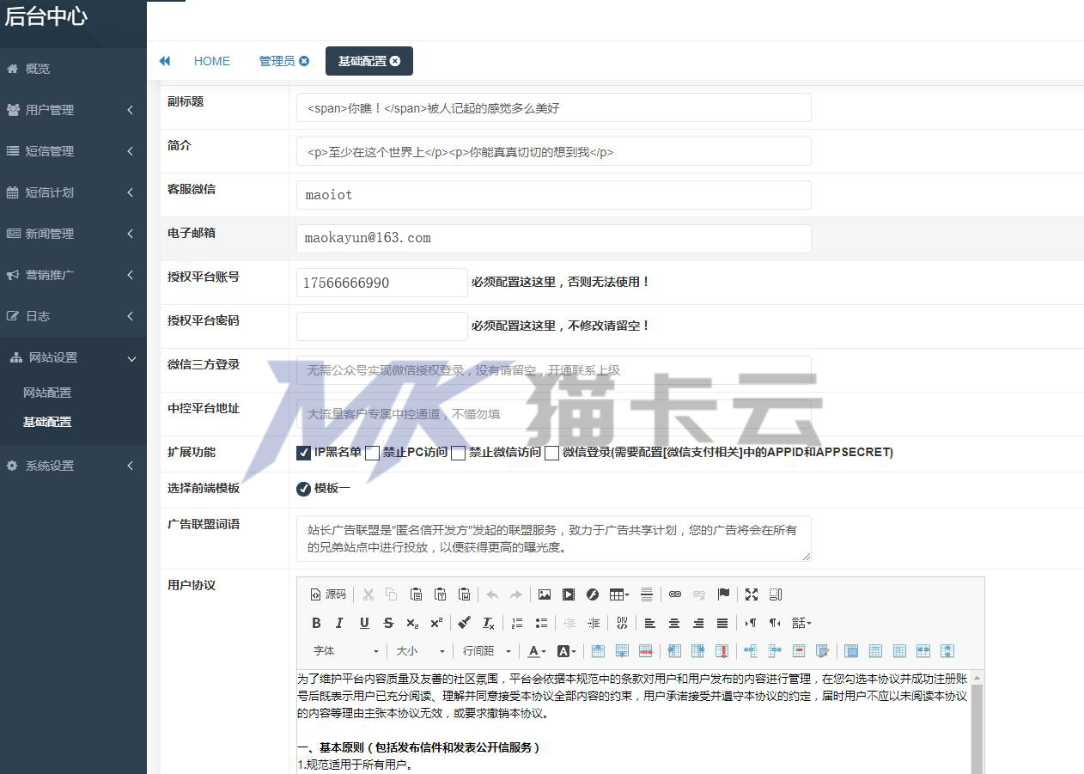Align text right in editor
The width and height of the screenshot is (1084, 774).
[698, 623]
